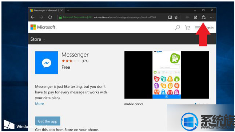Maximize the Edge window
This screenshot has height=132, width=235.
[203, 10]
